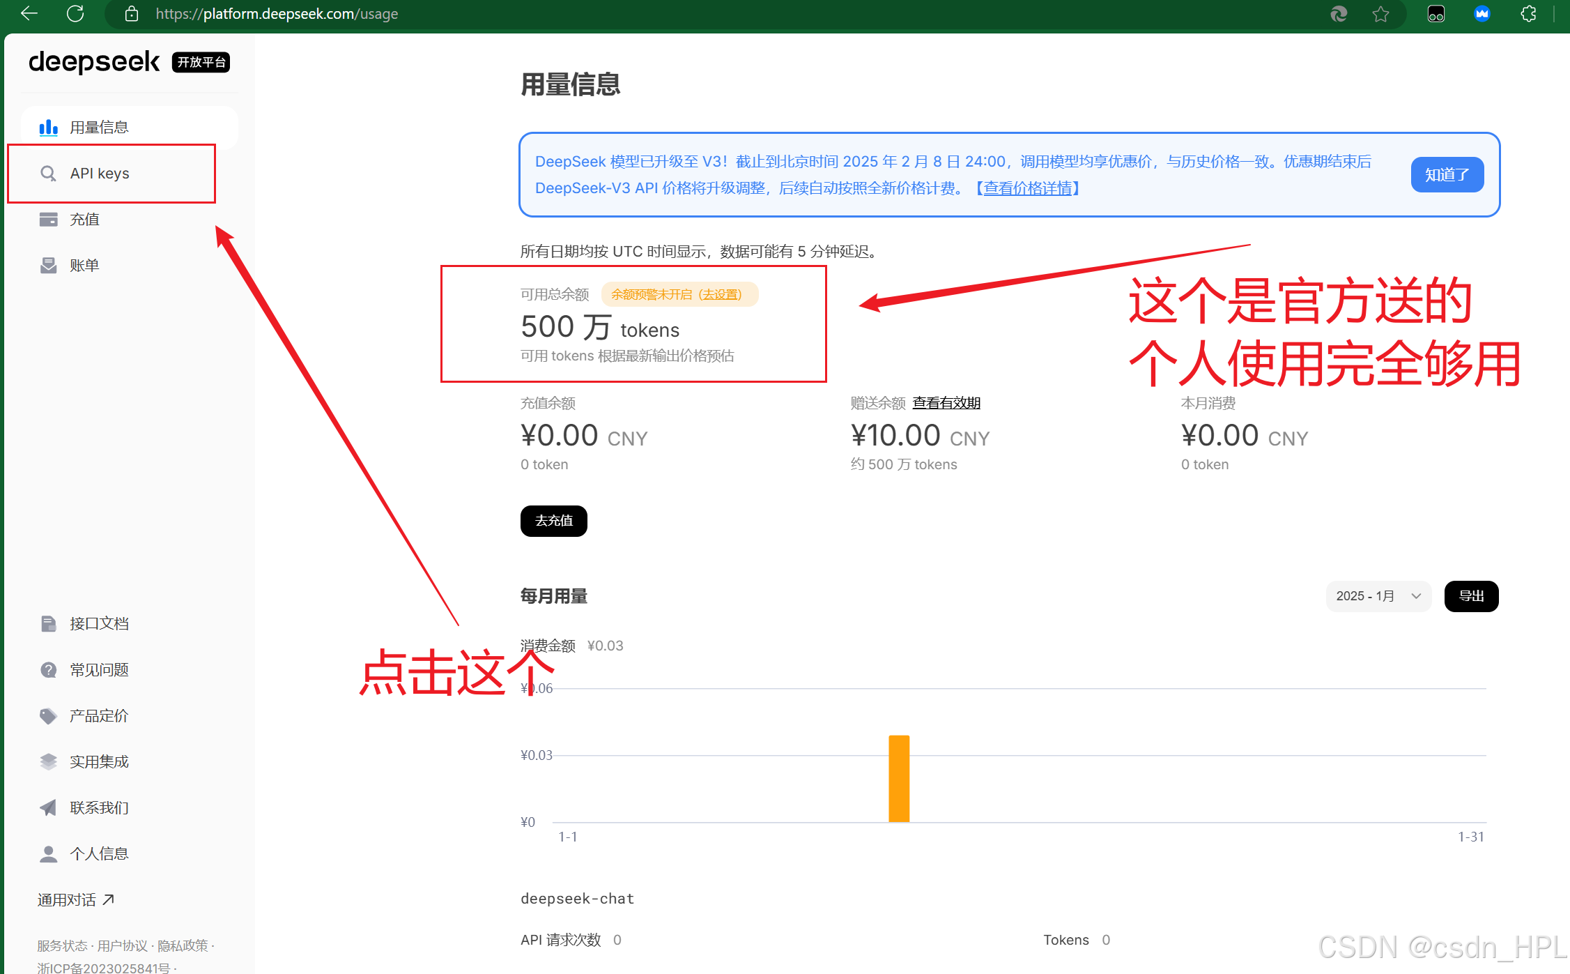Screen dimensions: 1570x974
Task: Select the orange usage bar in chart
Action: tap(898, 777)
